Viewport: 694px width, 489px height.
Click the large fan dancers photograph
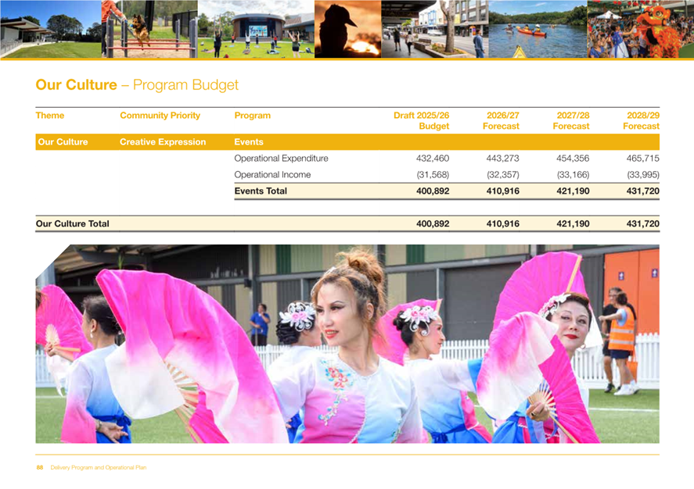pyautogui.click(x=347, y=344)
